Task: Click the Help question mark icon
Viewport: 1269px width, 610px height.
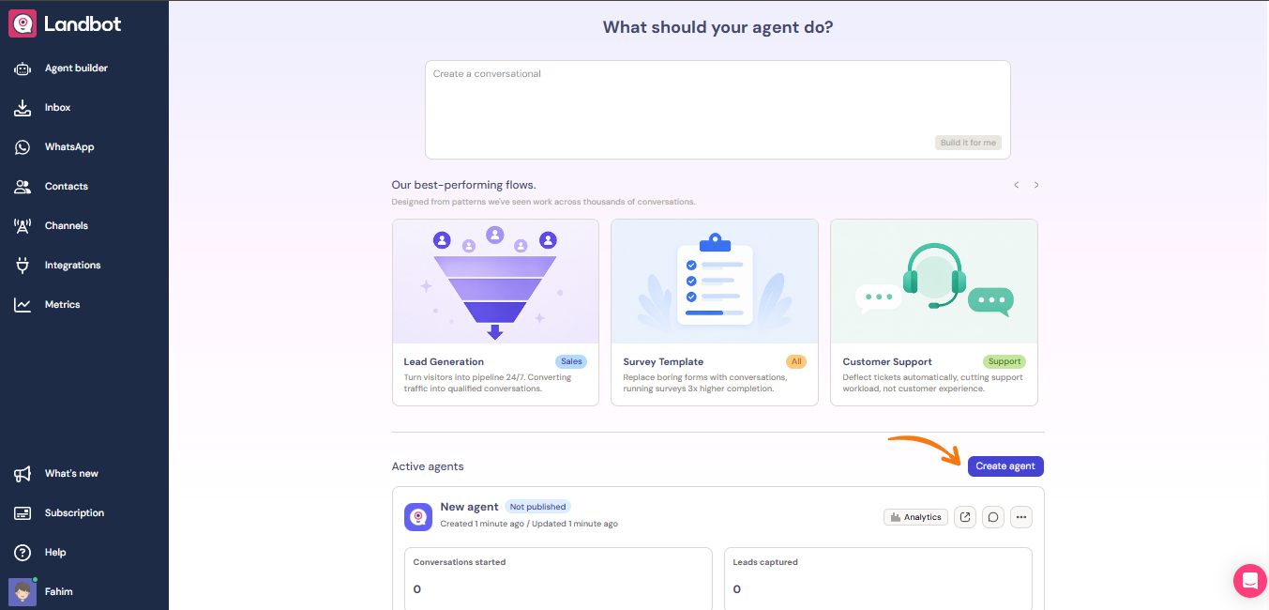Action: [23, 553]
